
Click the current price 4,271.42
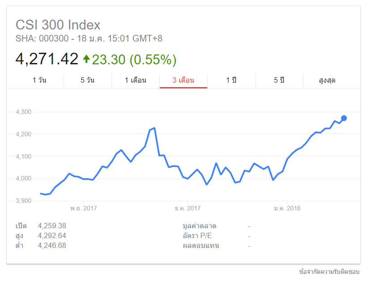pyautogui.click(x=47, y=59)
